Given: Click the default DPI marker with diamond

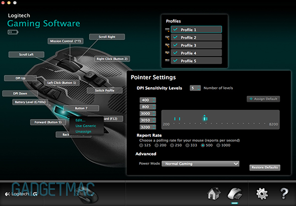Looking at the screenshot, I should click(x=204, y=118).
